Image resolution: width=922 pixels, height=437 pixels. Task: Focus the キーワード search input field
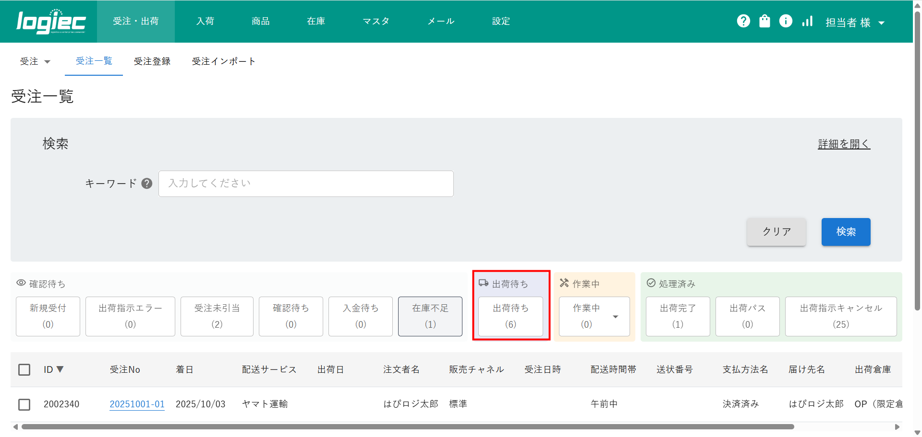click(x=306, y=184)
